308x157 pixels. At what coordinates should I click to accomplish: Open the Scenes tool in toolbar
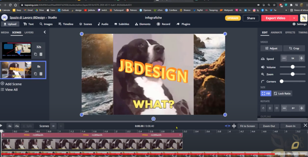pos(85,24)
